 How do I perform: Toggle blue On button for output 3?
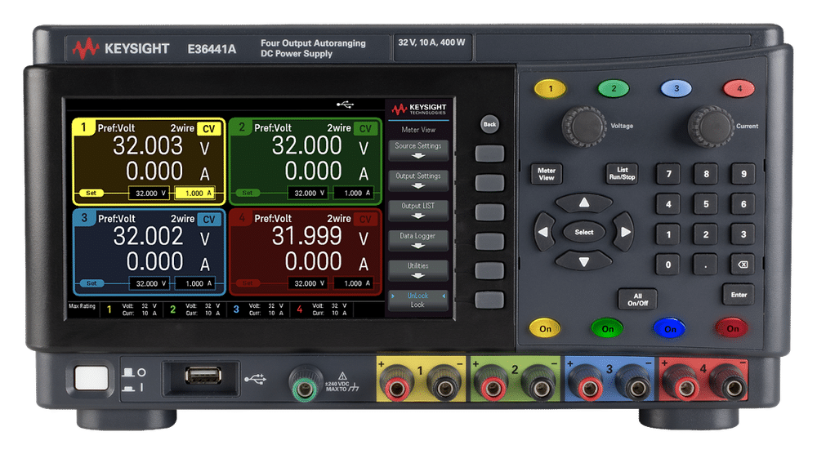pyautogui.click(x=670, y=328)
